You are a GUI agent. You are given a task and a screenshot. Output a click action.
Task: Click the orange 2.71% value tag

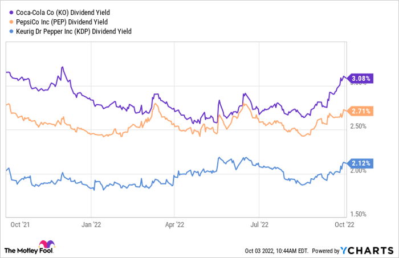coord(361,111)
